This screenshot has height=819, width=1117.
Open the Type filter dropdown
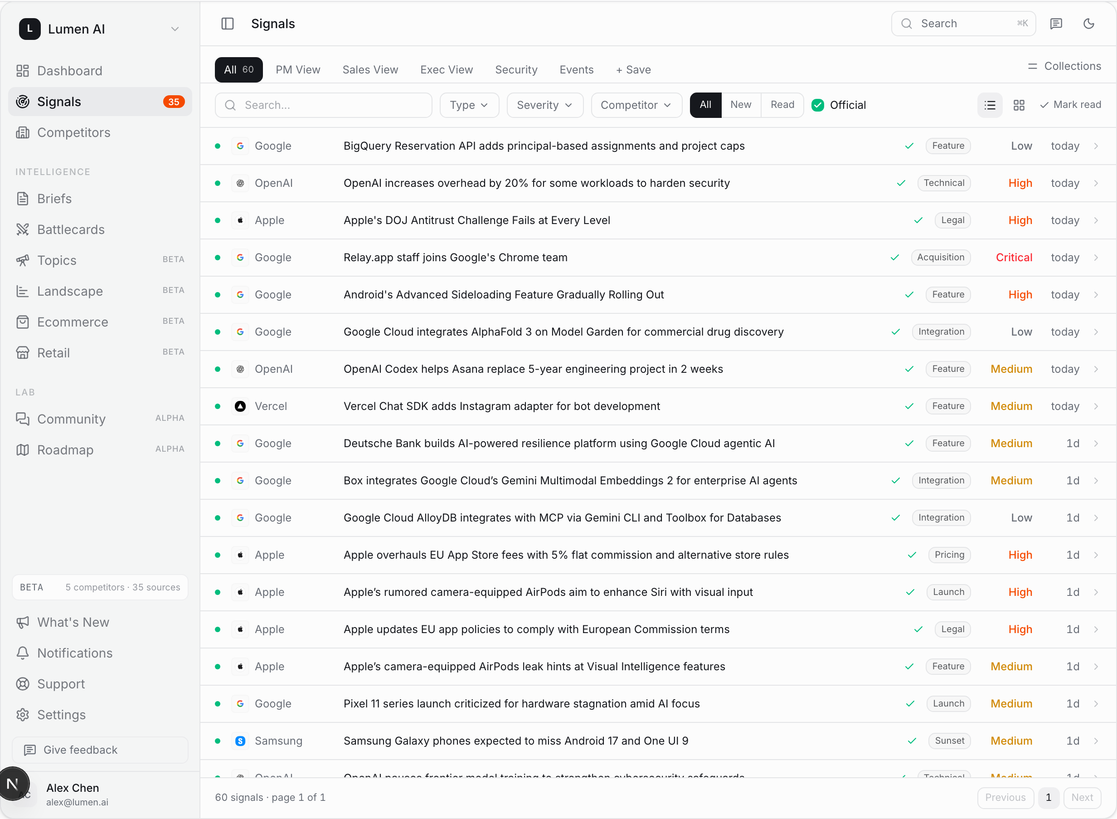[x=469, y=105]
